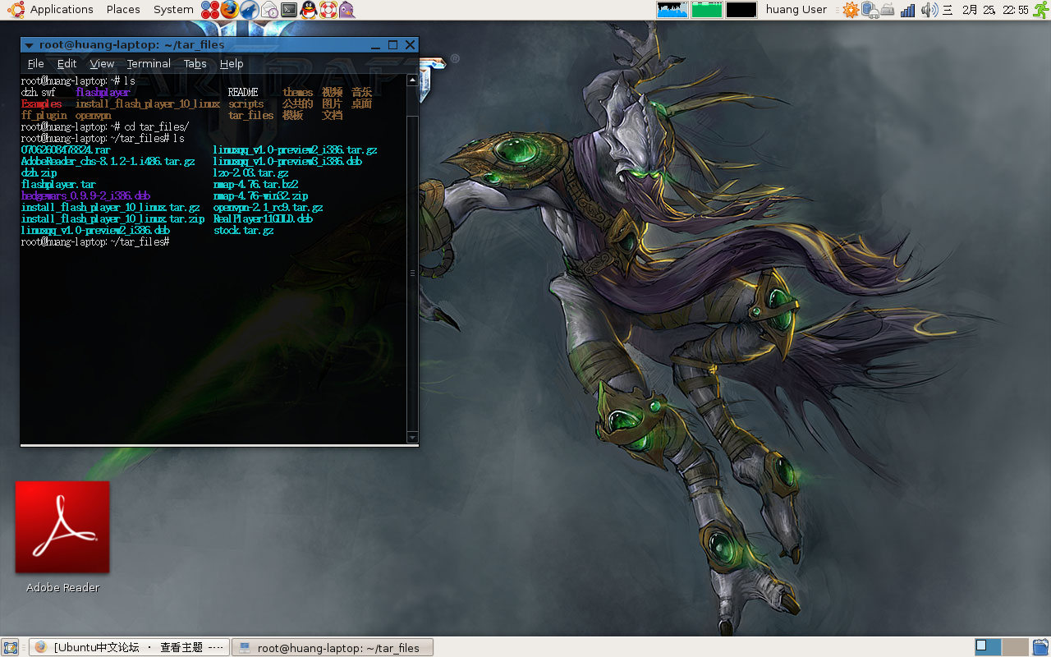Click install_flash_player_10_linux.tar.gz file name

[110, 208]
